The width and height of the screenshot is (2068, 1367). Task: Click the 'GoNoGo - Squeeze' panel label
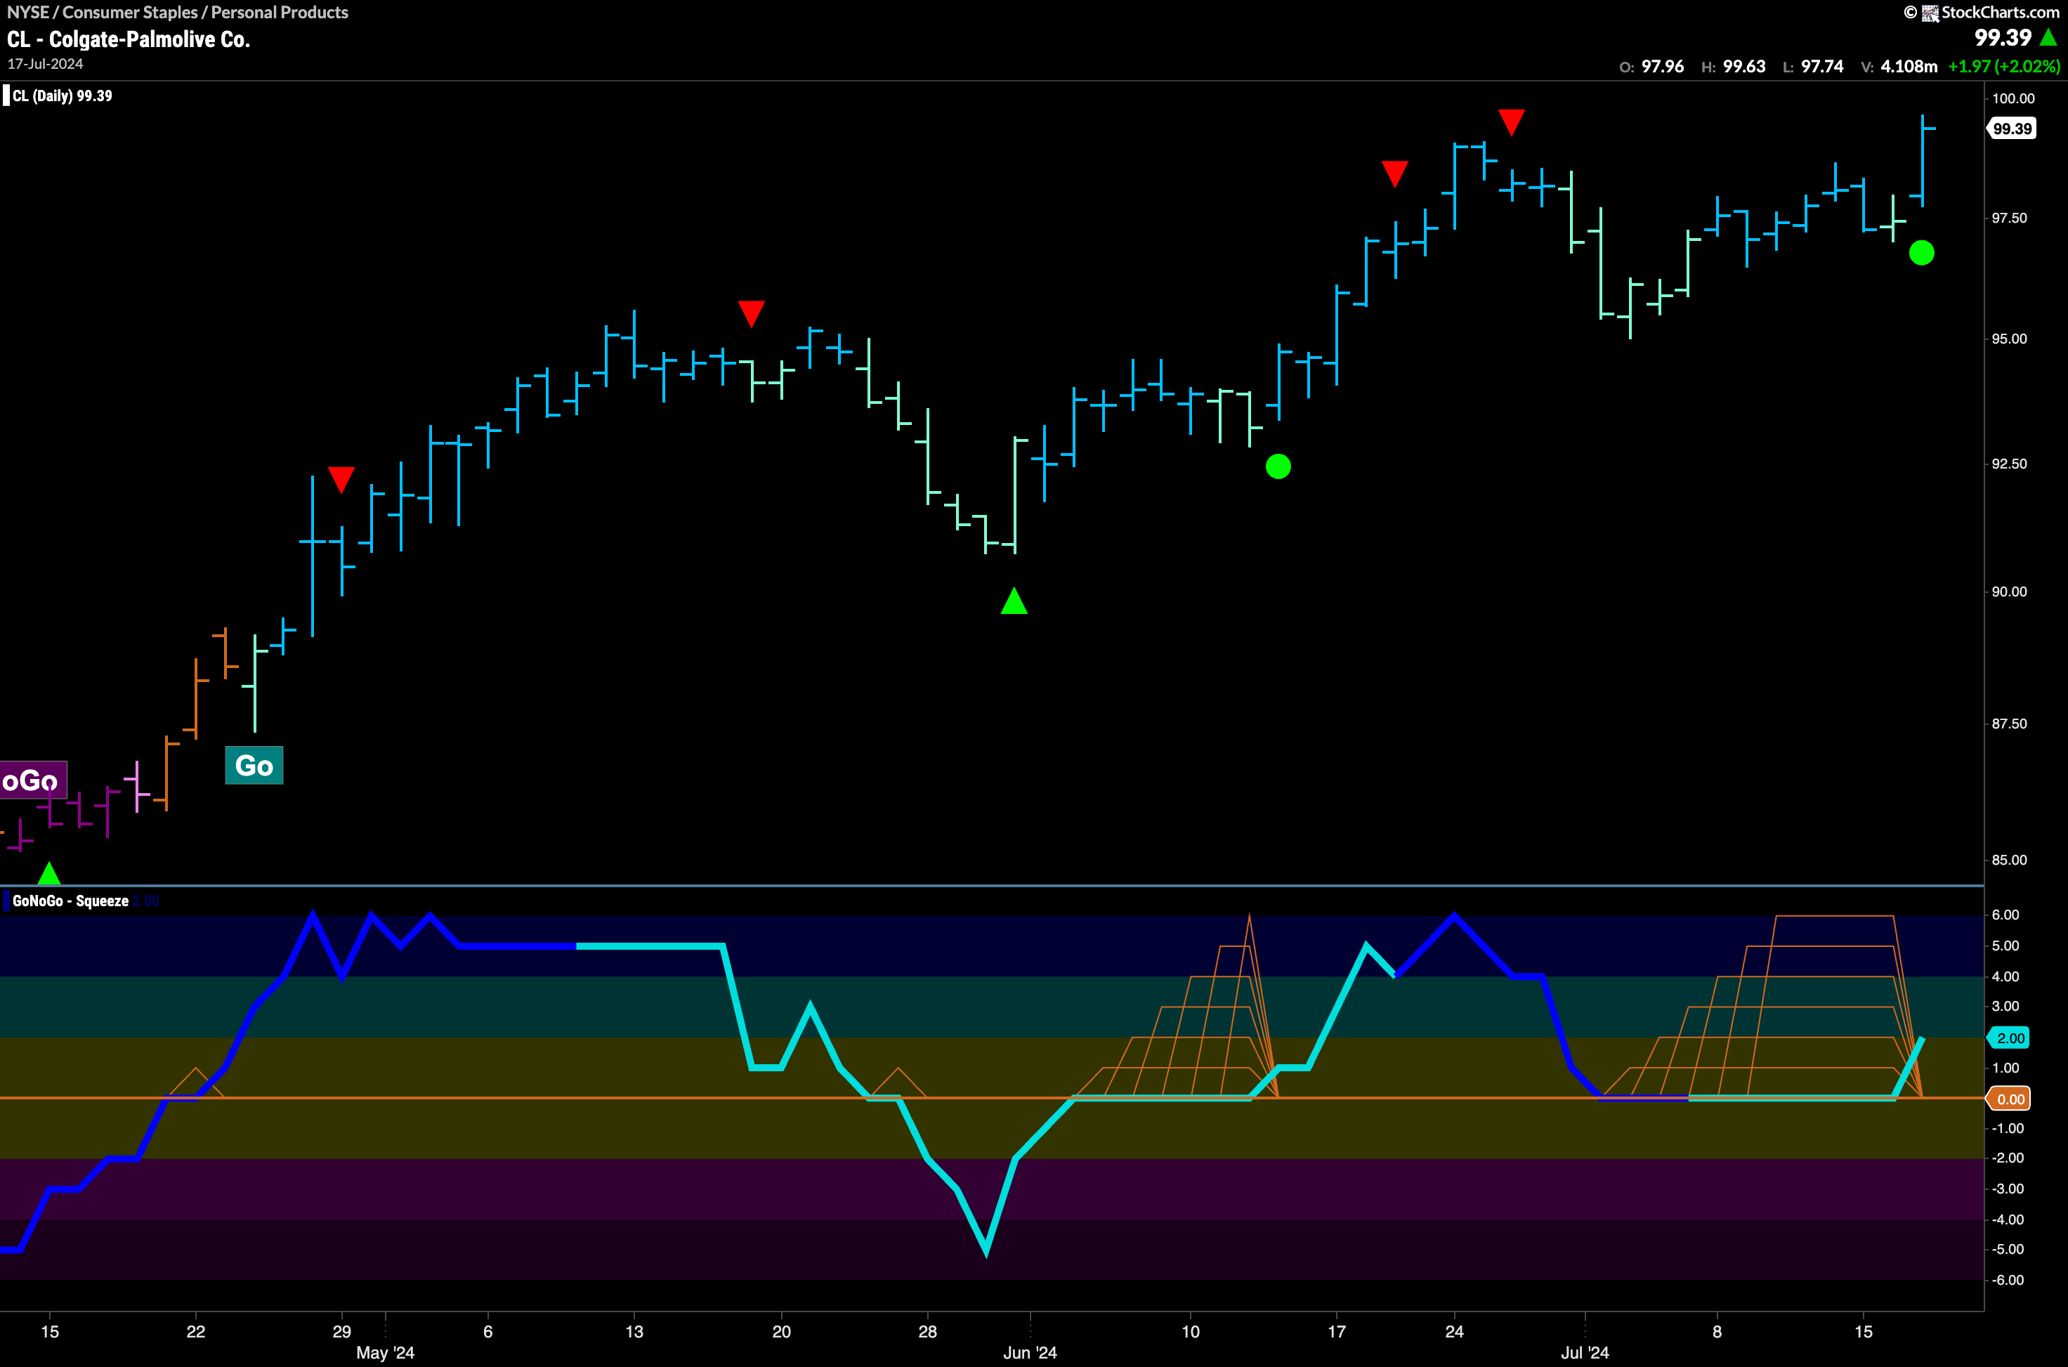[71, 901]
